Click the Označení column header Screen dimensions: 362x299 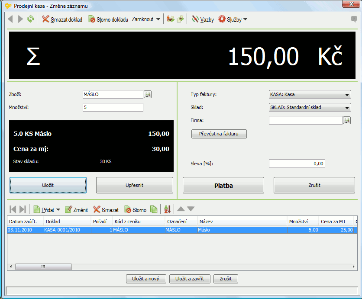click(x=181, y=222)
